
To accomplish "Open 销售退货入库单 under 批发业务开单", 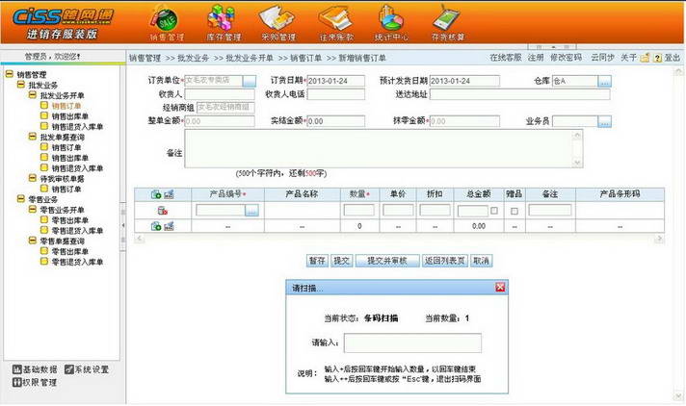I will click(x=77, y=127).
